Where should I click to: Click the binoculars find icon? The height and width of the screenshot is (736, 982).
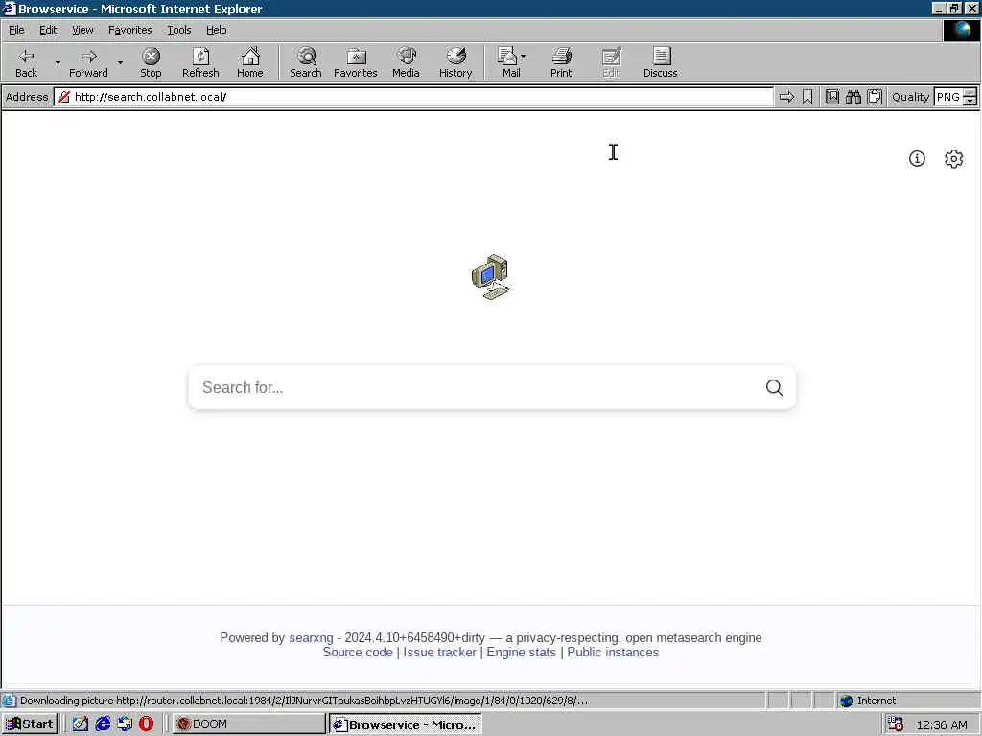point(853,97)
